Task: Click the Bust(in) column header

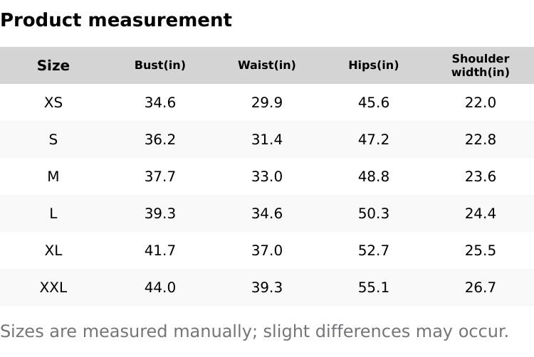Action: pyautogui.click(x=160, y=65)
